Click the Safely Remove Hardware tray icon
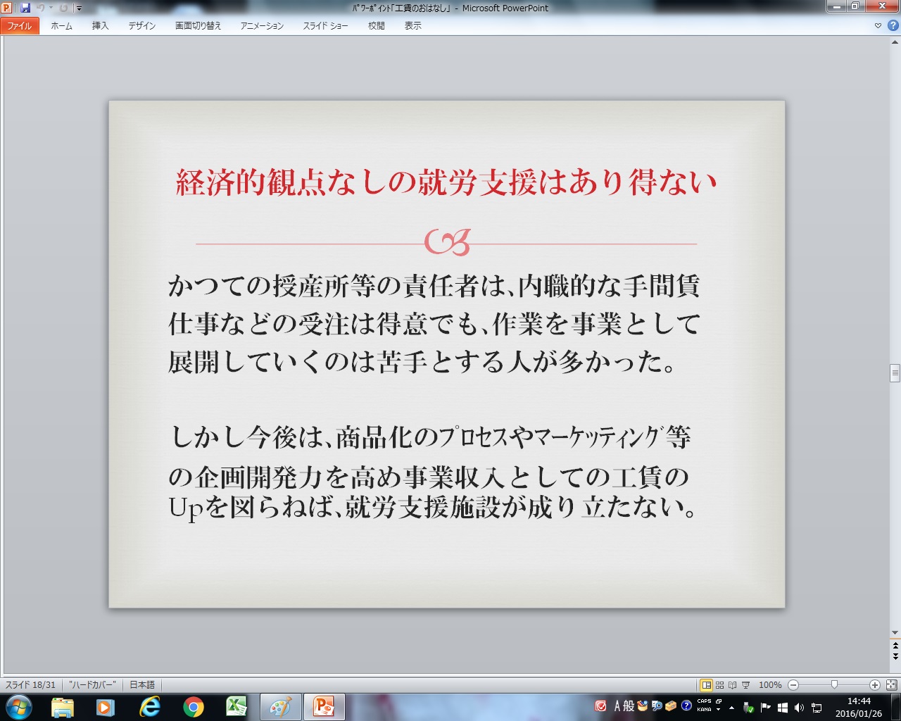The width and height of the screenshot is (901, 721). coord(749,708)
